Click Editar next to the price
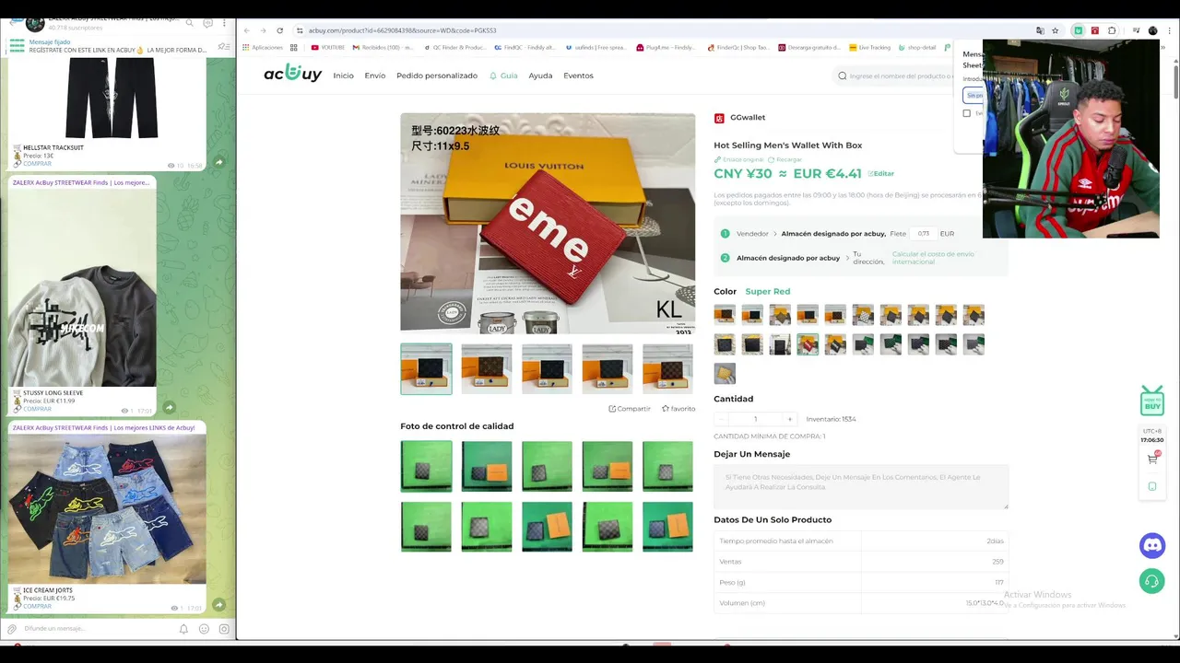This screenshot has width=1180, height=663. click(881, 173)
